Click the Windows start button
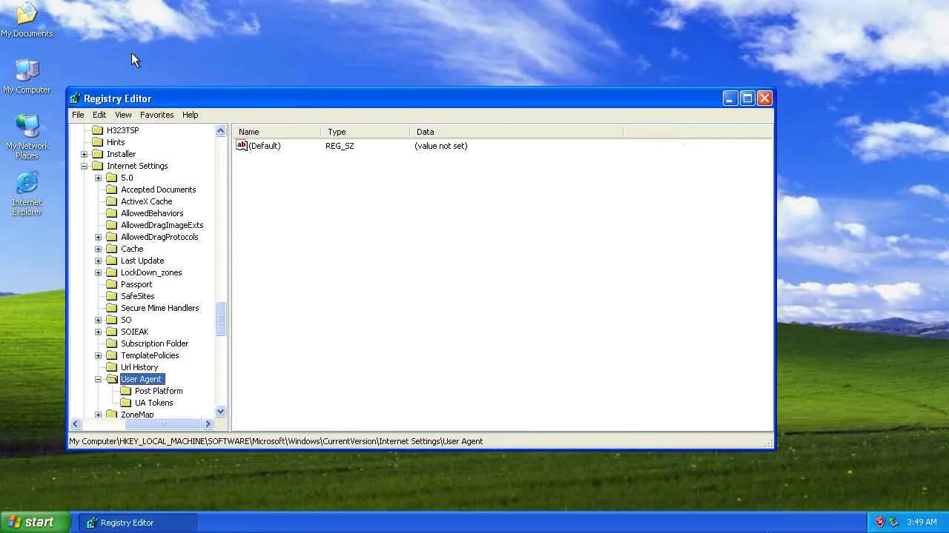The image size is (949, 533). (36, 522)
